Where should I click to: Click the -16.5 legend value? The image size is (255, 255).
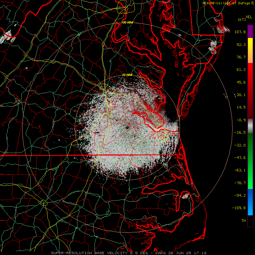point(240,133)
